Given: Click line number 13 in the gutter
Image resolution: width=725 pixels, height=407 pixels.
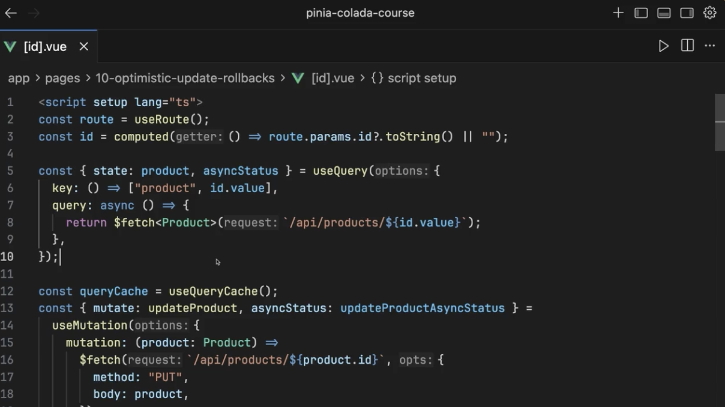Looking at the screenshot, I should click(x=7, y=308).
